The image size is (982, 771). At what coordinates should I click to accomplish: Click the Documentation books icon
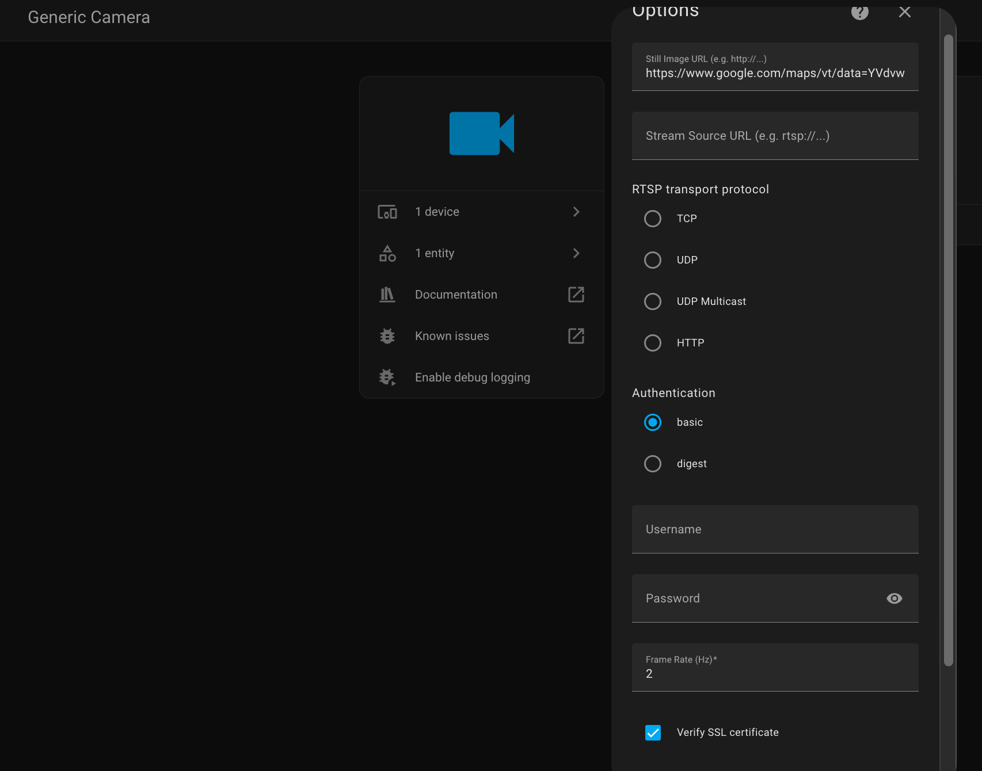(387, 294)
